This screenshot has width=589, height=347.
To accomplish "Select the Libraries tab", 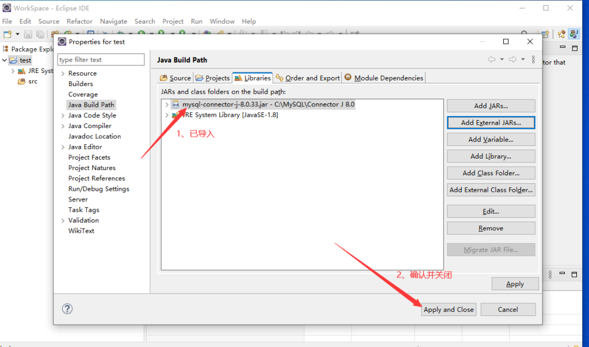I will click(253, 78).
